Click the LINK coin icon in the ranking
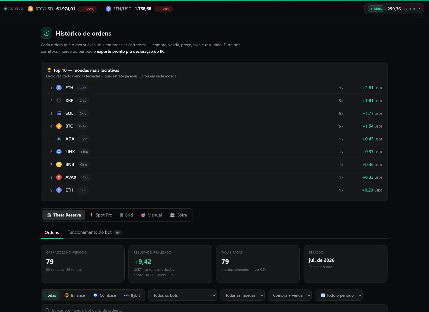Screen dimensions: 429x312 point(59,152)
